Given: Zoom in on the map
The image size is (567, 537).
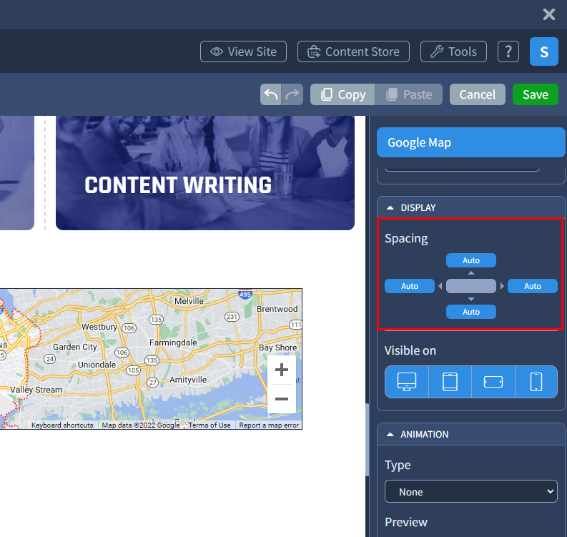Looking at the screenshot, I should pyautogui.click(x=282, y=370).
